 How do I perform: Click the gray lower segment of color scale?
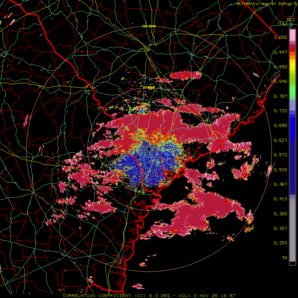292,230
